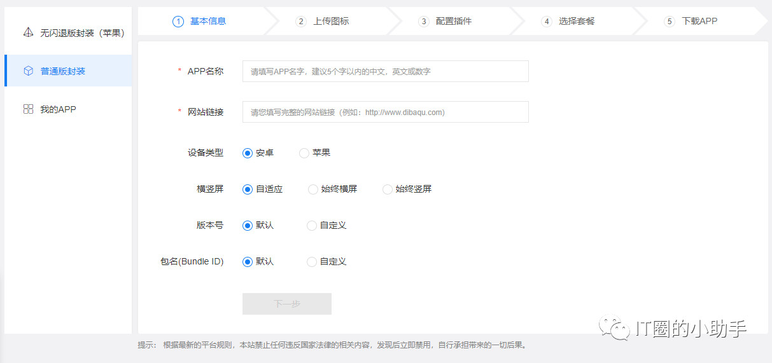Open the 我的APP sidebar menu item

(58, 109)
